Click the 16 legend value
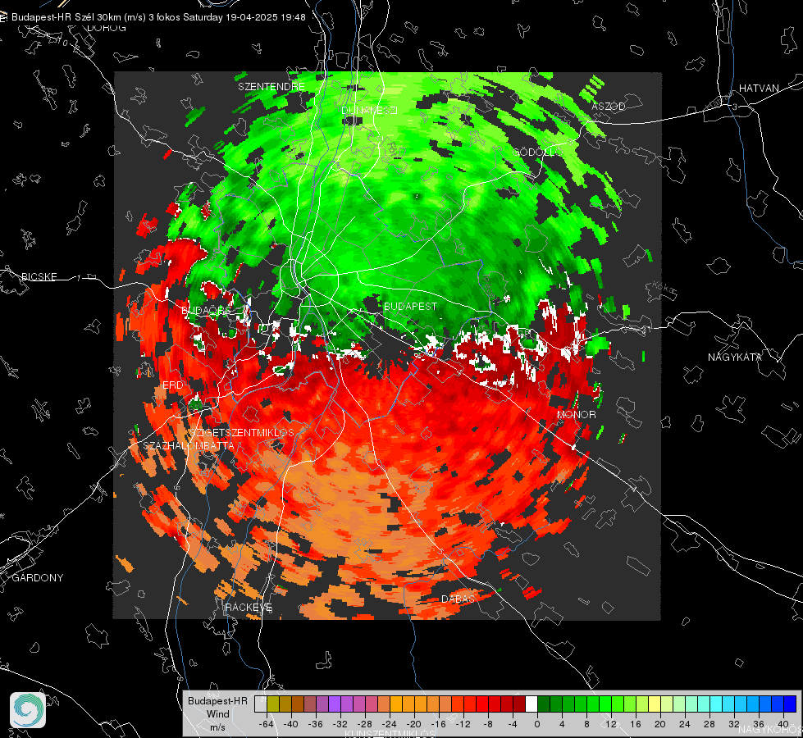The width and height of the screenshot is (803, 738). click(x=636, y=724)
